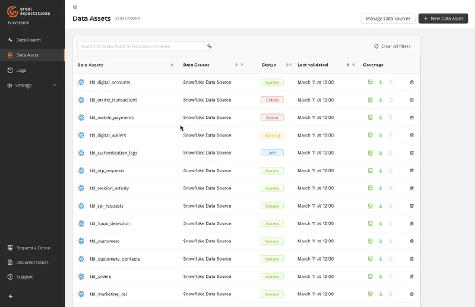
Task: Delete the tbl_digital_accounts row via trash icon
Action: click(x=411, y=83)
